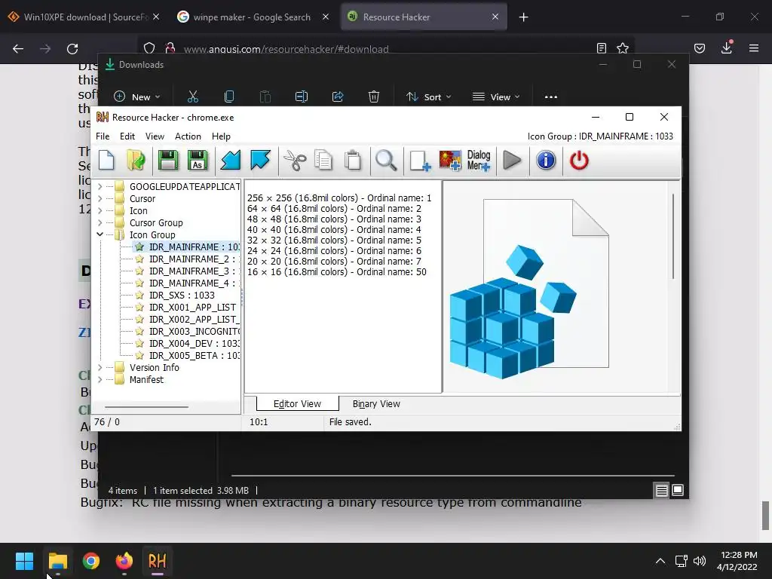The width and height of the screenshot is (772, 579).
Task: Open the Edit menu in Resource Hacker
Action: click(127, 136)
